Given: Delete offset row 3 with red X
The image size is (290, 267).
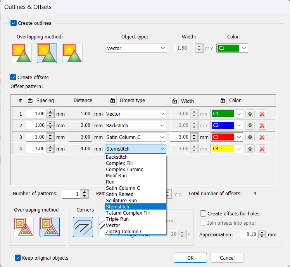Looking at the screenshot, I should tap(262, 137).
